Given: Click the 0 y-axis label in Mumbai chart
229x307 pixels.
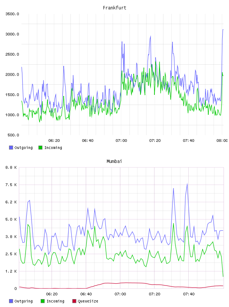Looking at the screenshot, I should [x=15, y=289].
